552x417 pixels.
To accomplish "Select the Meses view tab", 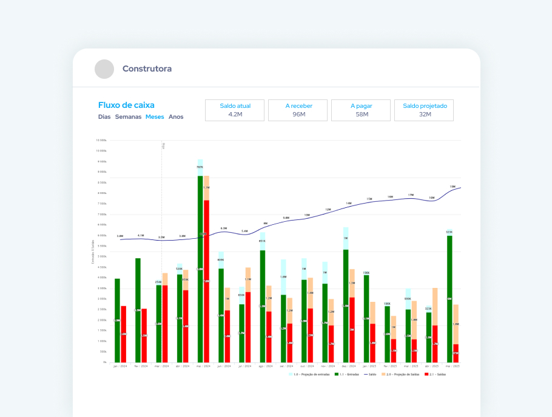I will [x=155, y=117].
